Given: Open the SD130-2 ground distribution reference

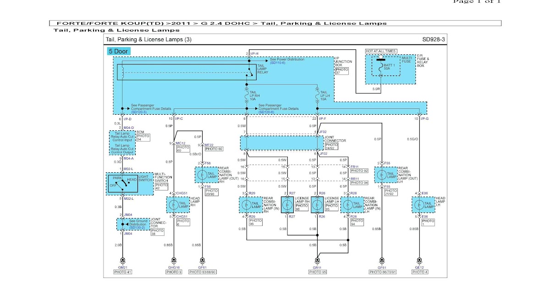Looking at the screenshot, I should pyautogui.click(x=137, y=227).
